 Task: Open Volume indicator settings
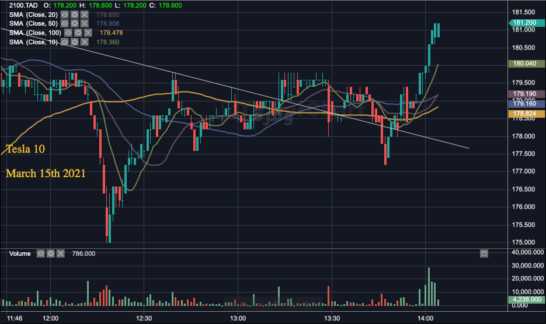click(50, 253)
